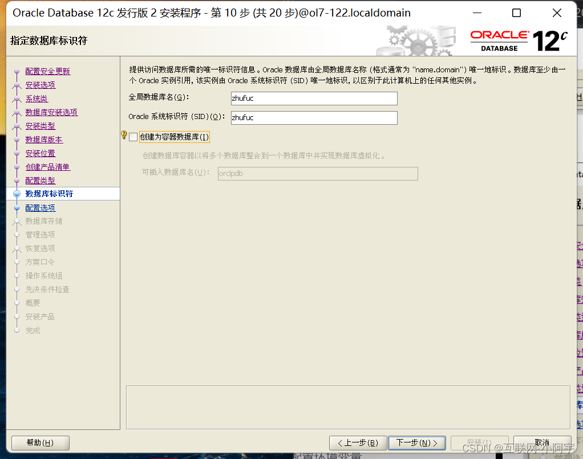This screenshot has height=459, width=583.
Task: Click the 下一步(N) next button
Action: [x=417, y=442]
